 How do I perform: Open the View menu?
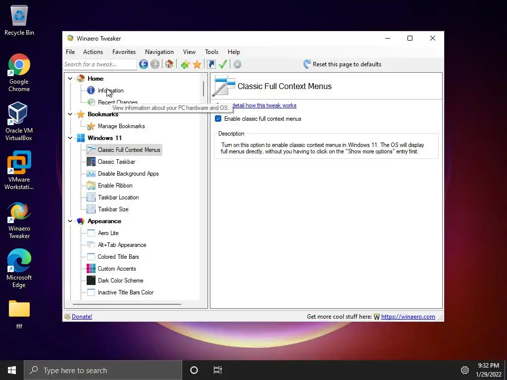[x=189, y=51]
